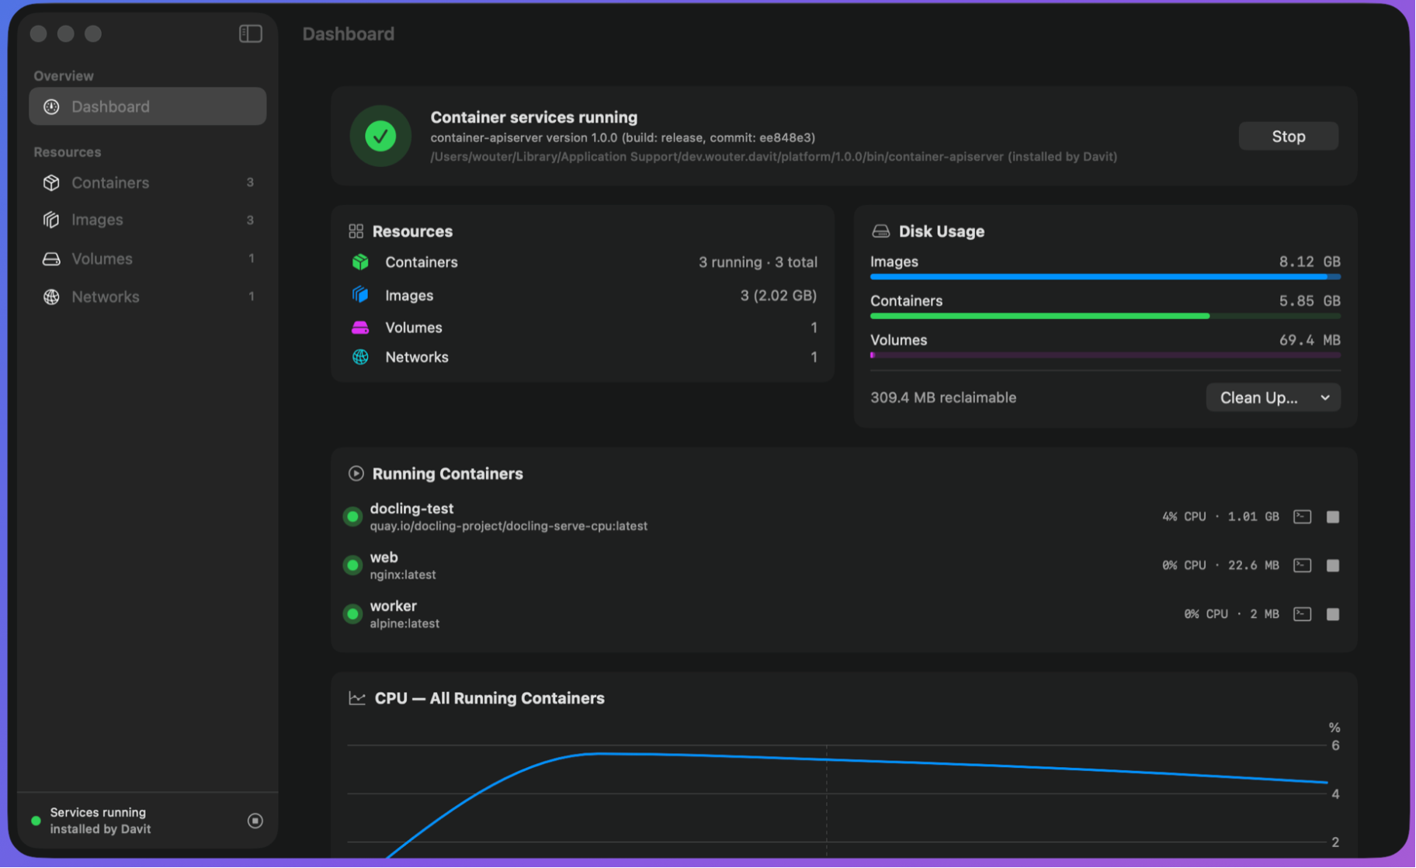The height and width of the screenshot is (868, 1416).
Task: Stop the worker container
Action: 1332,614
